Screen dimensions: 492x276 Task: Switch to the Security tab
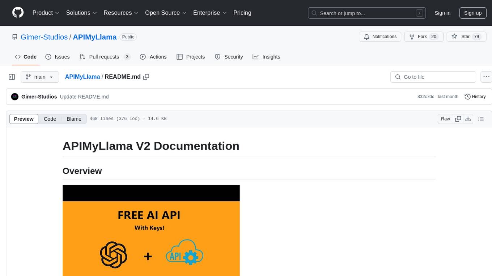(x=229, y=57)
